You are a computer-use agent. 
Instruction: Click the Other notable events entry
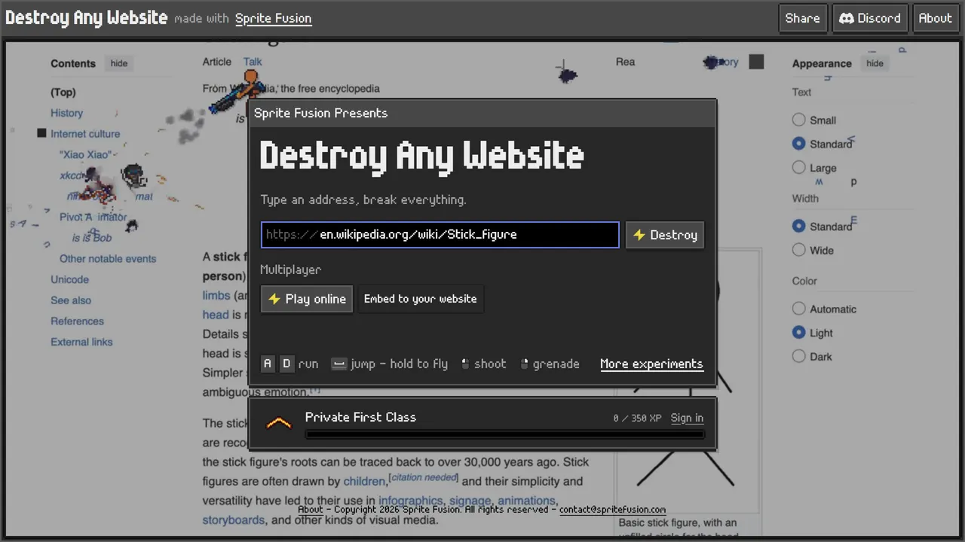[x=108, y=258]
